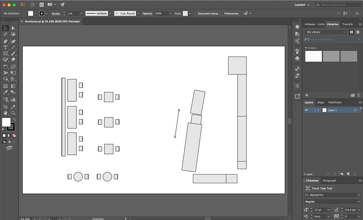This screenshot has width=363, height=220.
Task: Select the Rotate tool
Action: tap(5, 67)
